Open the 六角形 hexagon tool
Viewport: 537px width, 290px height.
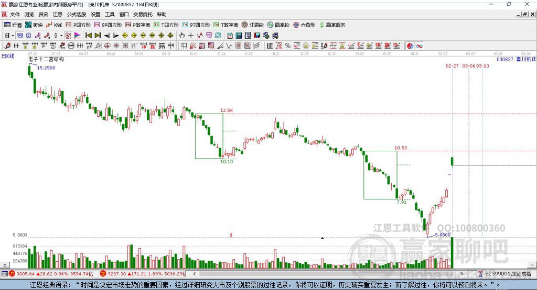click(304, 25)
